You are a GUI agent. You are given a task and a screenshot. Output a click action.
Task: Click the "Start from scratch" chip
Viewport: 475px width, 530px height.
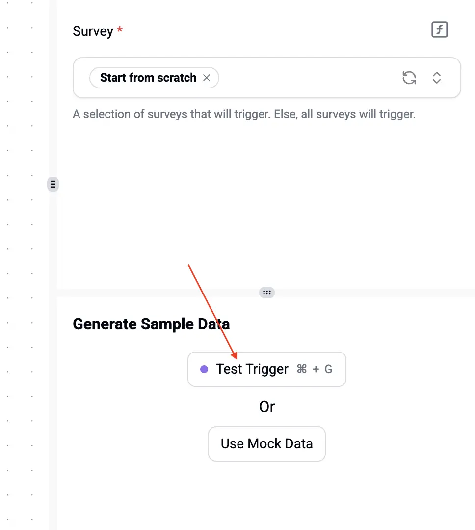point(148,78)
